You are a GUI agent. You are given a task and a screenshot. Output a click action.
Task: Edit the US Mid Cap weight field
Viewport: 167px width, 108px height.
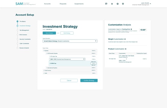pyautogui.click(x=93, y=63)
